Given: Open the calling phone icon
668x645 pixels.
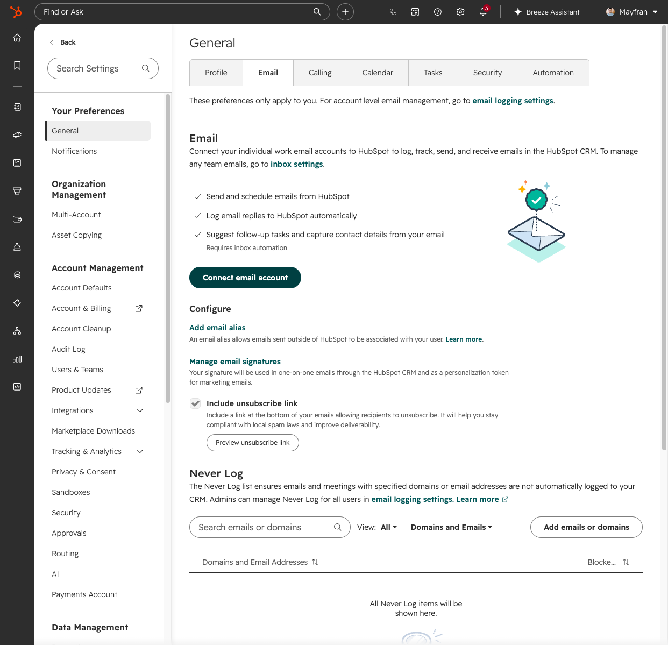Looking at the screenshot, I should (393, 12).
